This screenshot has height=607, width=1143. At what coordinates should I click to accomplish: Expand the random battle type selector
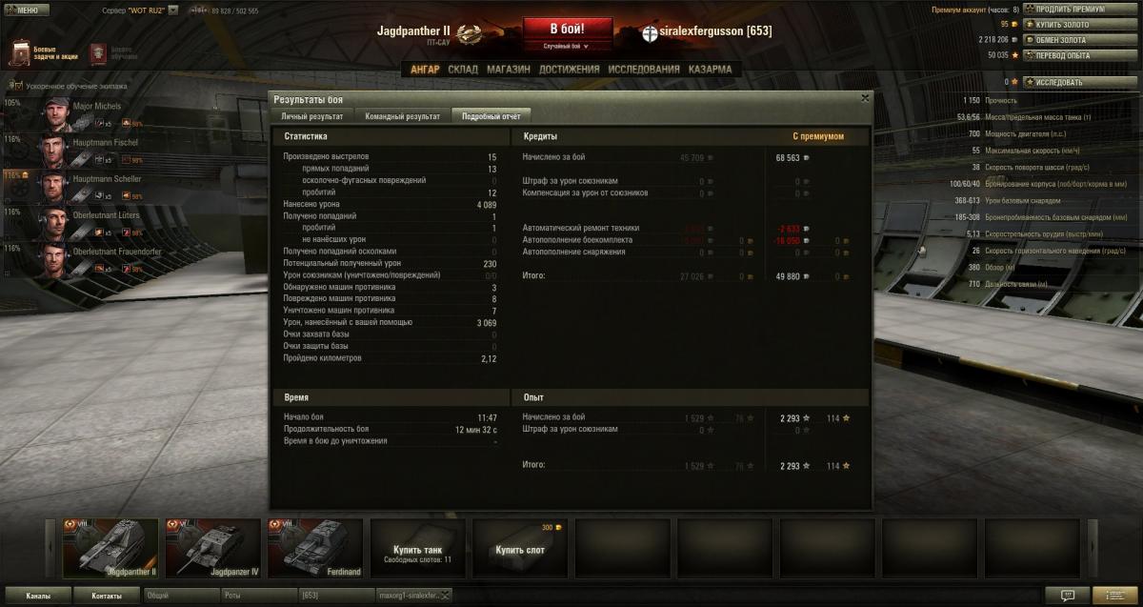(x=566, y=46)
